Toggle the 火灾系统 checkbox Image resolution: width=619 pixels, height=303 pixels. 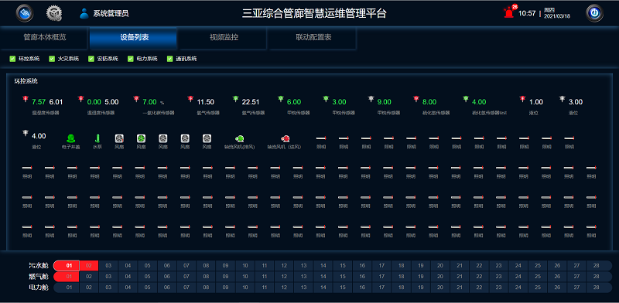(x=52, y=59)
